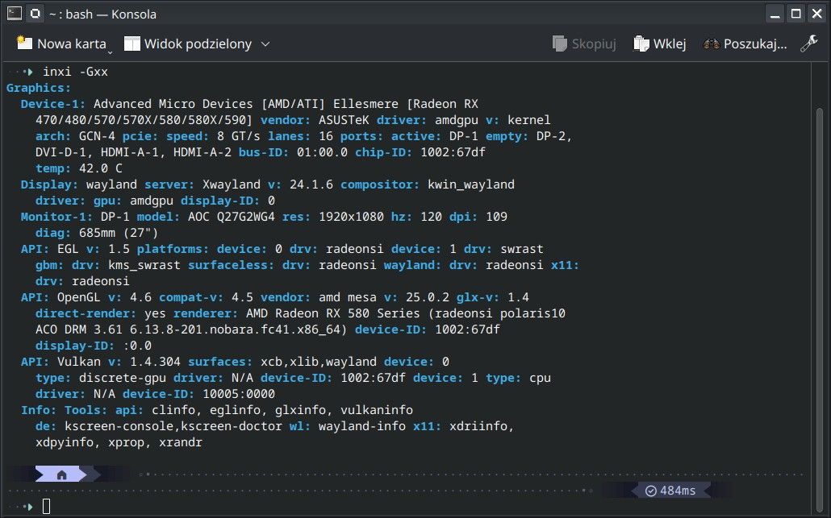The image size is (831, 518).
Task: Click "kscreen-console,kscreen-doctor" in the de: list
Action: (x=173, y=426)
